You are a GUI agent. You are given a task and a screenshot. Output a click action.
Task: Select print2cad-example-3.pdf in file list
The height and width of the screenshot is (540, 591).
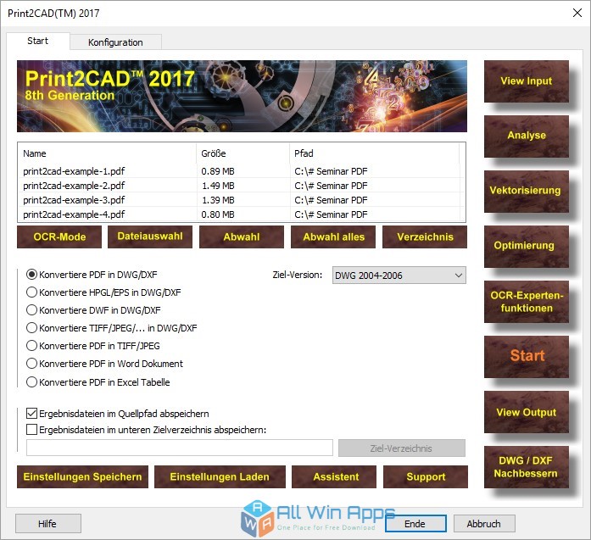point(241,200)
